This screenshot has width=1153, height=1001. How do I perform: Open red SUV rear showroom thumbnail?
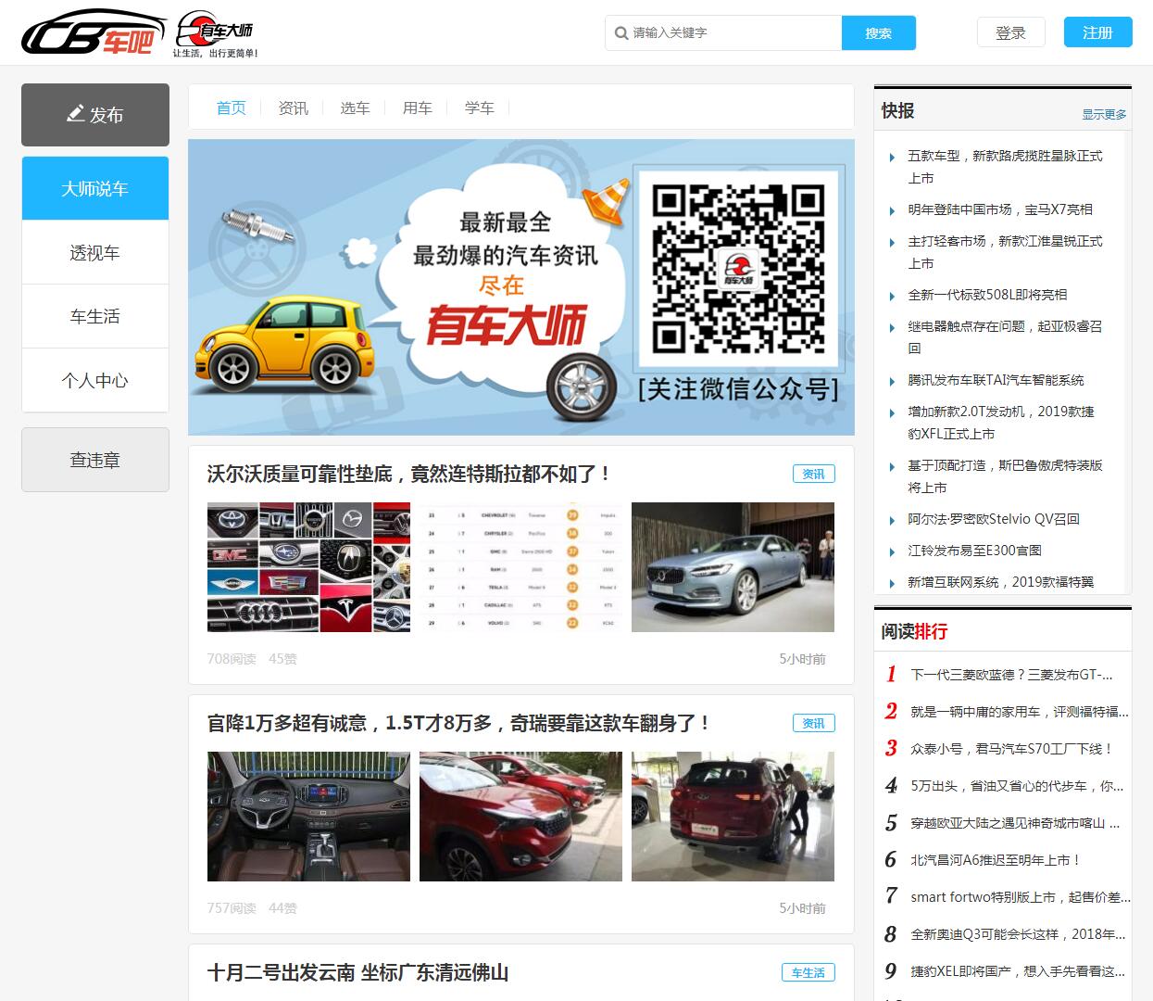[733, 817]
